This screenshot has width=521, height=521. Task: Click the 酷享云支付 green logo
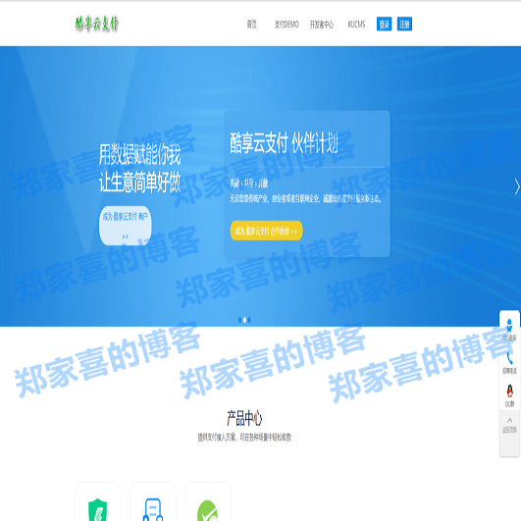97,24
